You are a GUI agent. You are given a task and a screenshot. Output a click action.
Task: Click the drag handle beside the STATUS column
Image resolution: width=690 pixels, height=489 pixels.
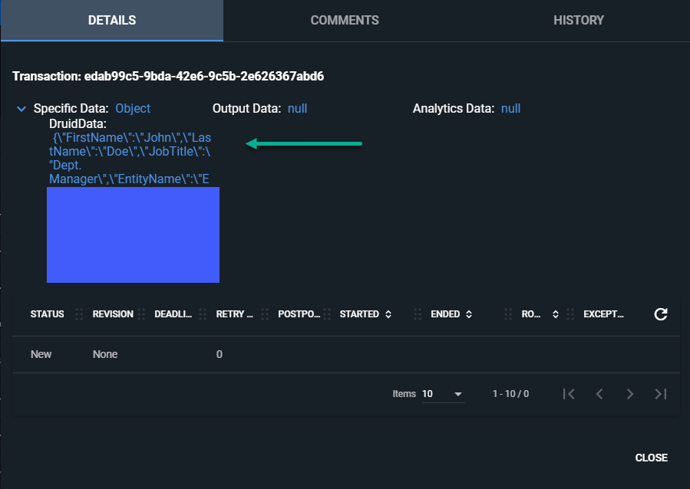(x=78, y=313)
